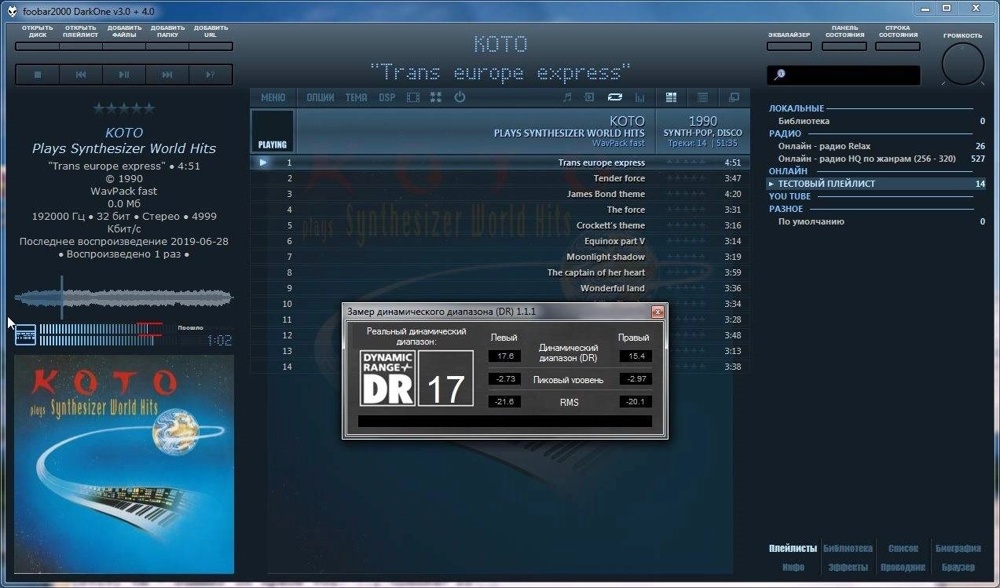Open the МЕНЮ menu

tap(273, 97)
